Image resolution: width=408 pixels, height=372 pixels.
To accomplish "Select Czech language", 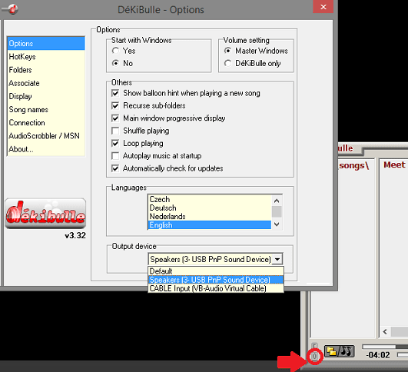I will [x=210, y=199].
